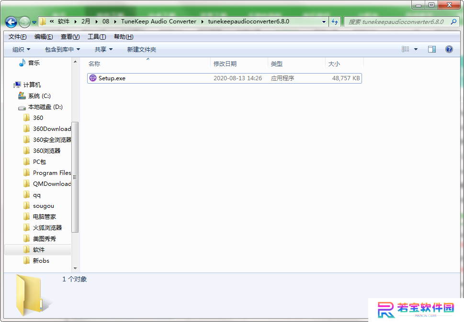Open the 火狐浏览器 folder in tree

tap(47, 227)
